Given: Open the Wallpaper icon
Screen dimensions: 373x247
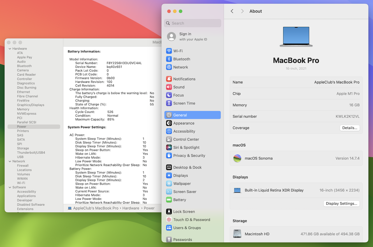Looking at the screenshot, I should (169, 184).
